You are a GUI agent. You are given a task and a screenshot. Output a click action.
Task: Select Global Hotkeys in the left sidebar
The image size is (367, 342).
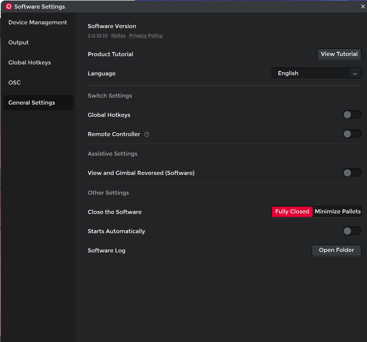click(x=29, y=63)
